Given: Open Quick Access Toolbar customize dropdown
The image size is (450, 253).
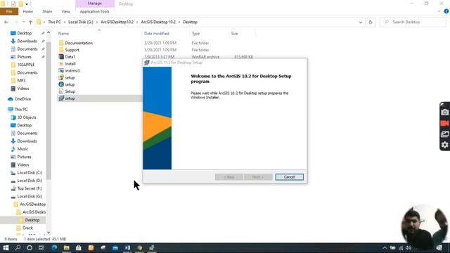Looking at the screenshot, I should 27,4.
